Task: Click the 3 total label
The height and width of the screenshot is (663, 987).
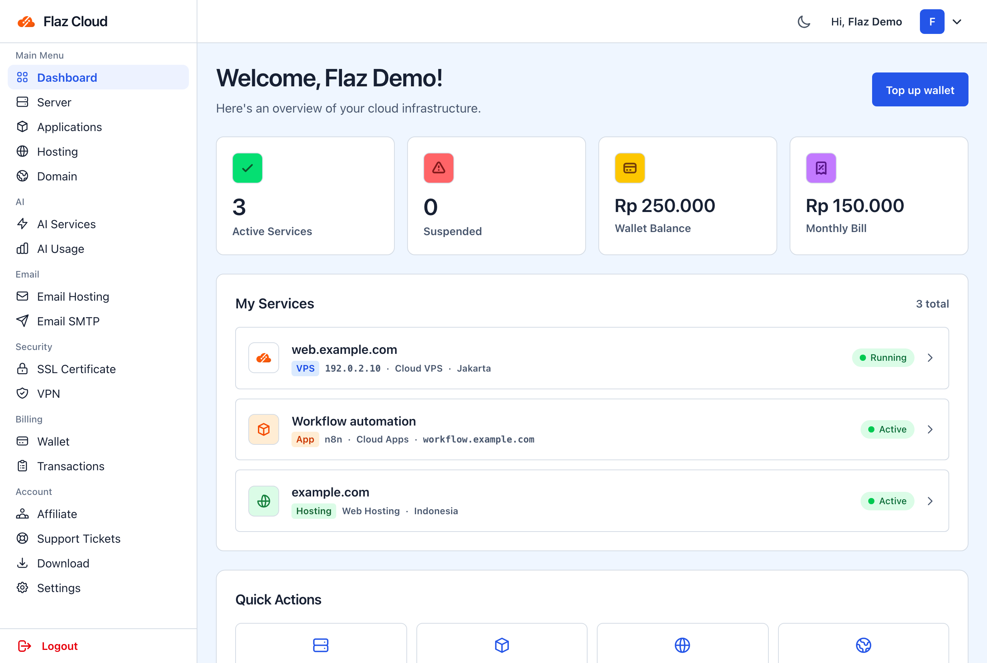Action: 932,304
